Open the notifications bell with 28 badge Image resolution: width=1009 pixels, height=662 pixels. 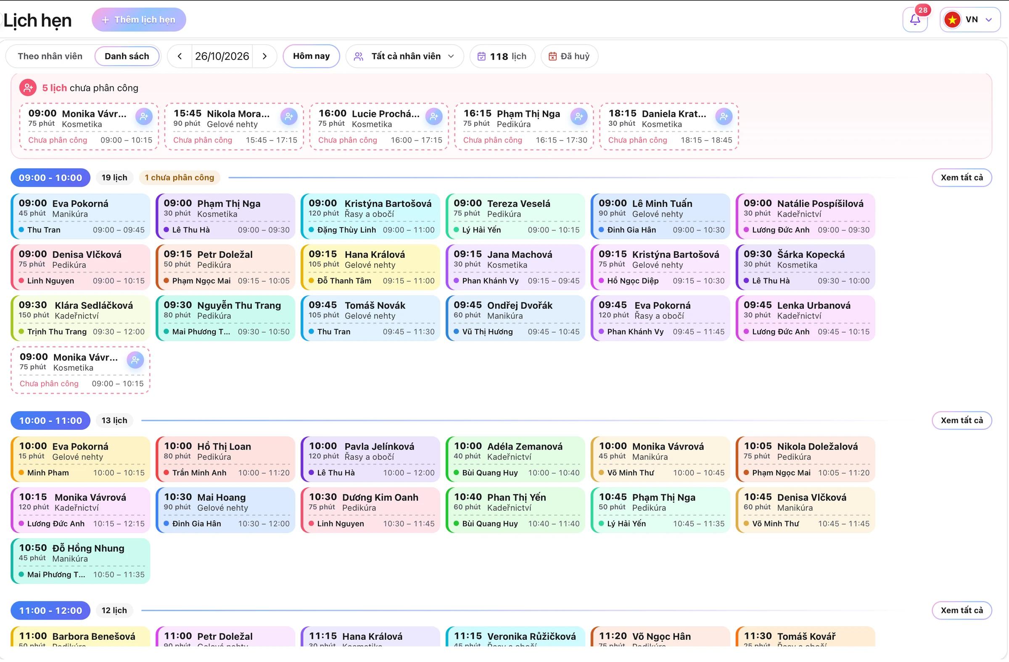pos(915,20)
